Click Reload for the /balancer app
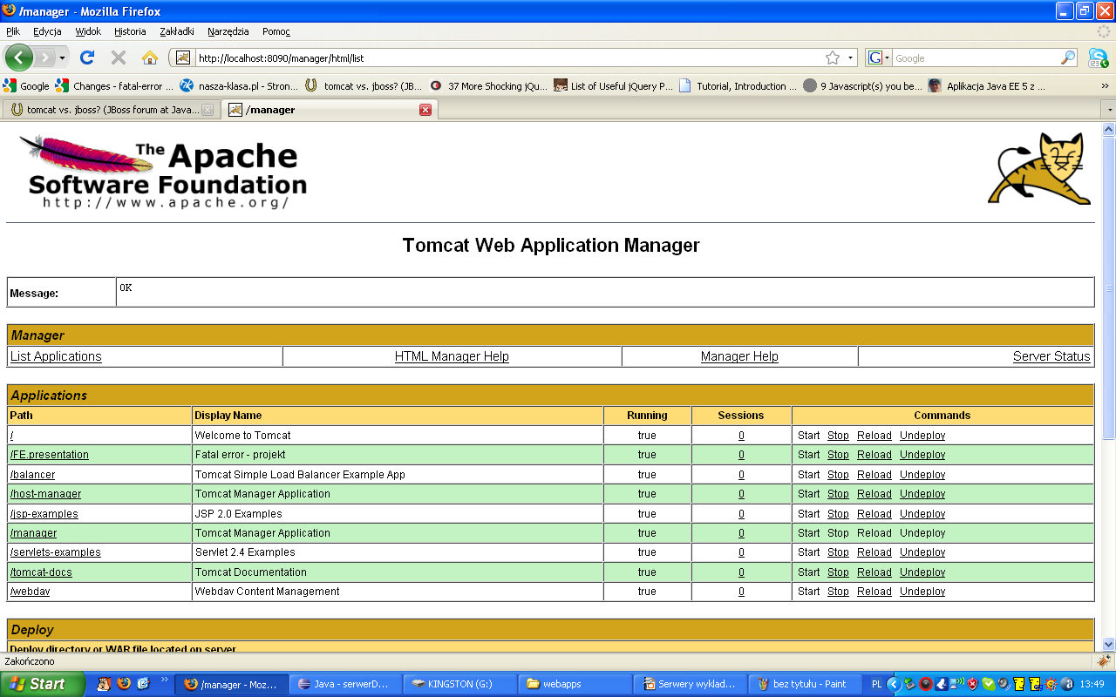Screen dimensions: 1116x697 874,475
